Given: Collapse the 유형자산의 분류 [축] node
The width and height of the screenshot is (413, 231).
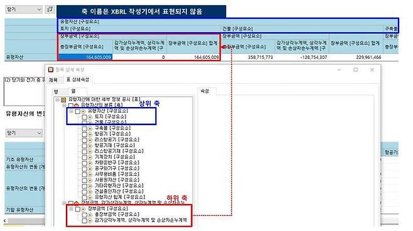Looking at the screenshot, I should click(x=64, y=105).
